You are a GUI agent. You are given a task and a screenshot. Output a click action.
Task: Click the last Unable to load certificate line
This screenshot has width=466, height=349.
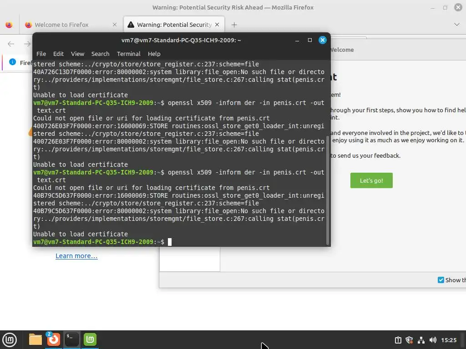click(81, 234)
